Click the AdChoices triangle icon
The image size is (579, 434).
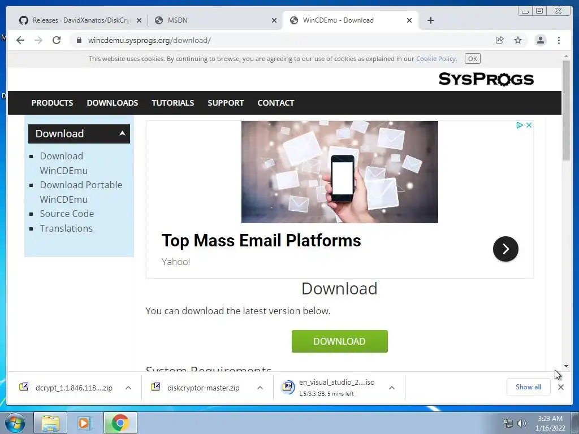(x=519, y=125)
